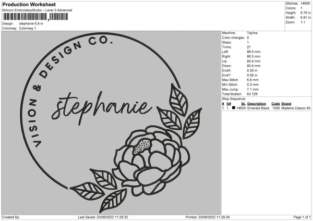Image resolution: width=313 pixels, height=221 pixels.
Task: Click the 'stephanie' script lettering in the design
Action: pos(102,109)
